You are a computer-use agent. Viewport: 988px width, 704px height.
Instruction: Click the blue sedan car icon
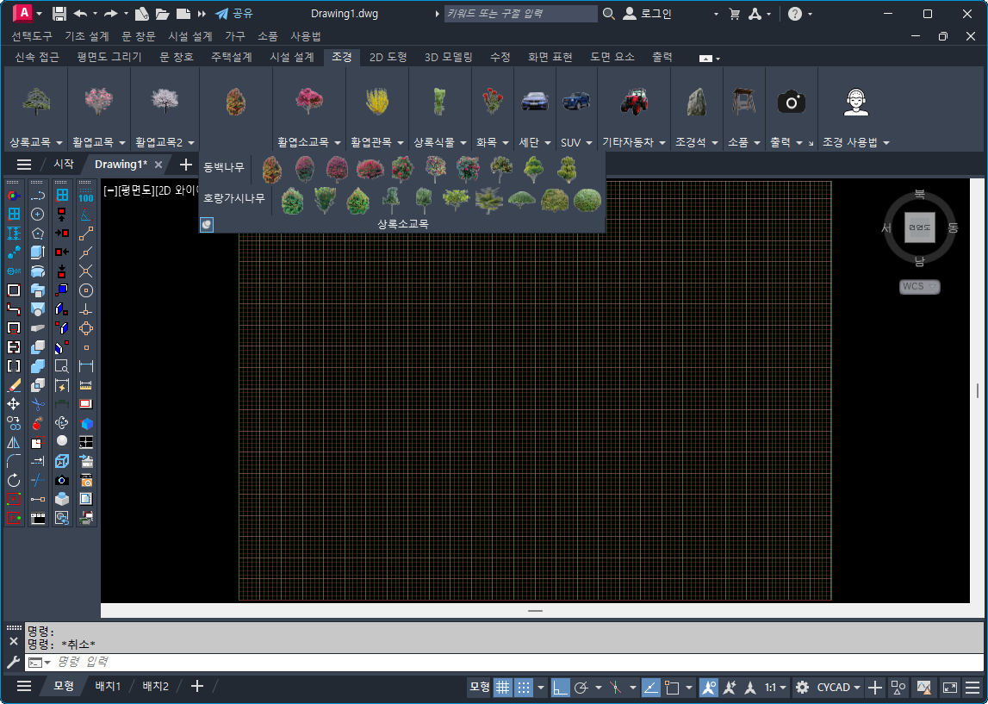click(534, 102)
